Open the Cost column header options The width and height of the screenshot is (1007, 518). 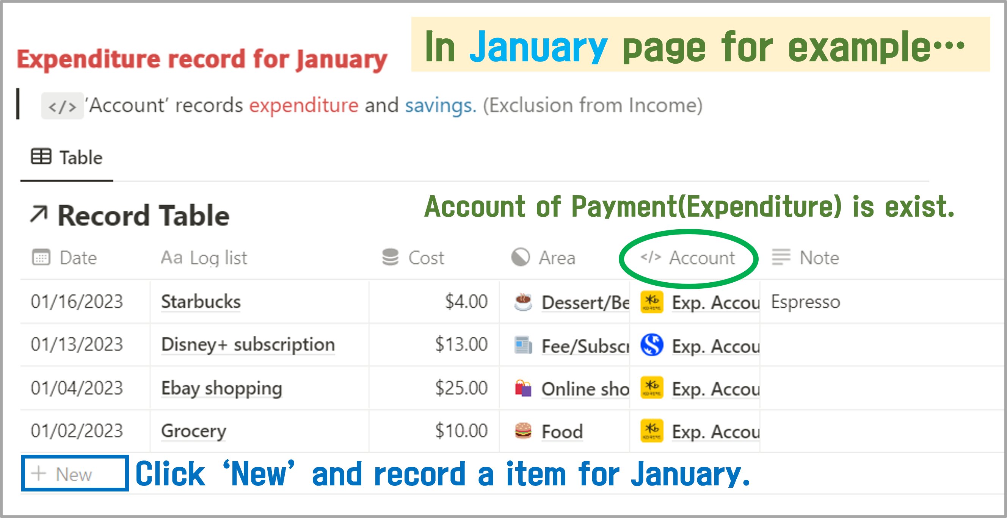point(426,258)
